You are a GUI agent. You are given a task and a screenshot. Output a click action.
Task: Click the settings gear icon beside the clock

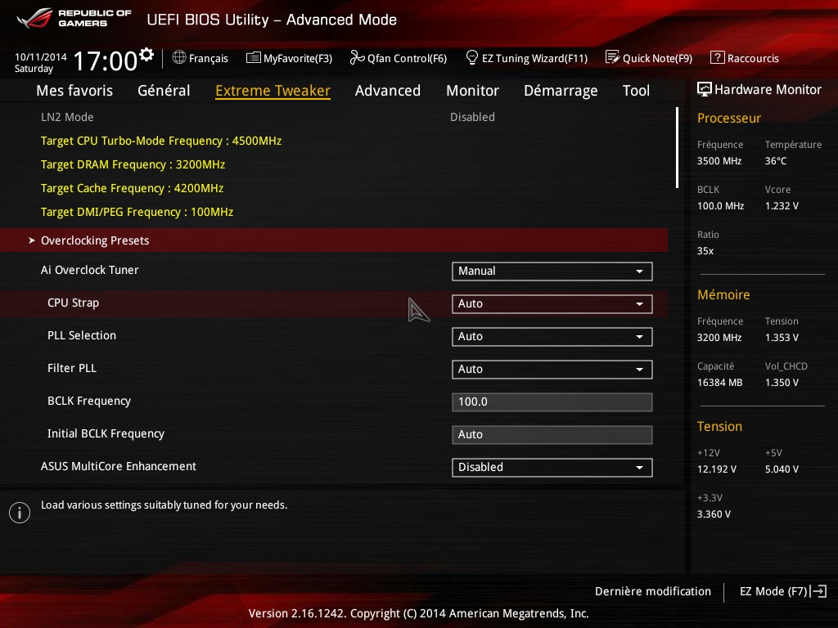[146, 55]
